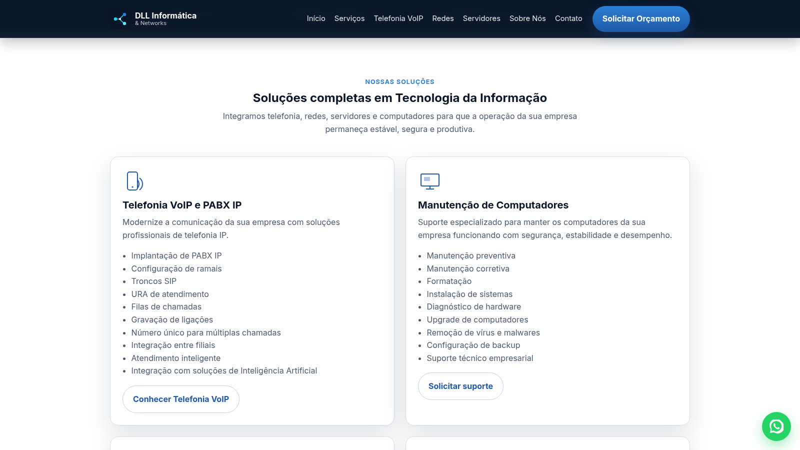The image size is (800, 450).
Task: Click Conhecer Telefonia VoIP button
Action: (x=181, y=399)
